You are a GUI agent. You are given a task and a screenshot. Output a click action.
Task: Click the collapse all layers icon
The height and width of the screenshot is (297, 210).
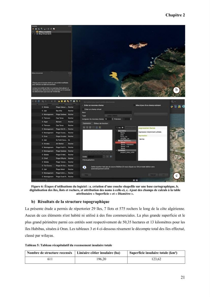click(51, 29)
